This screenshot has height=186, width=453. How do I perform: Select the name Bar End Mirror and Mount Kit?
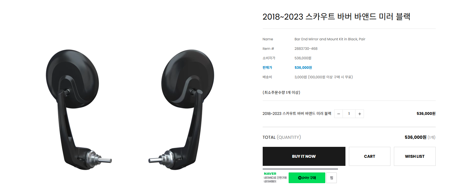330,39
